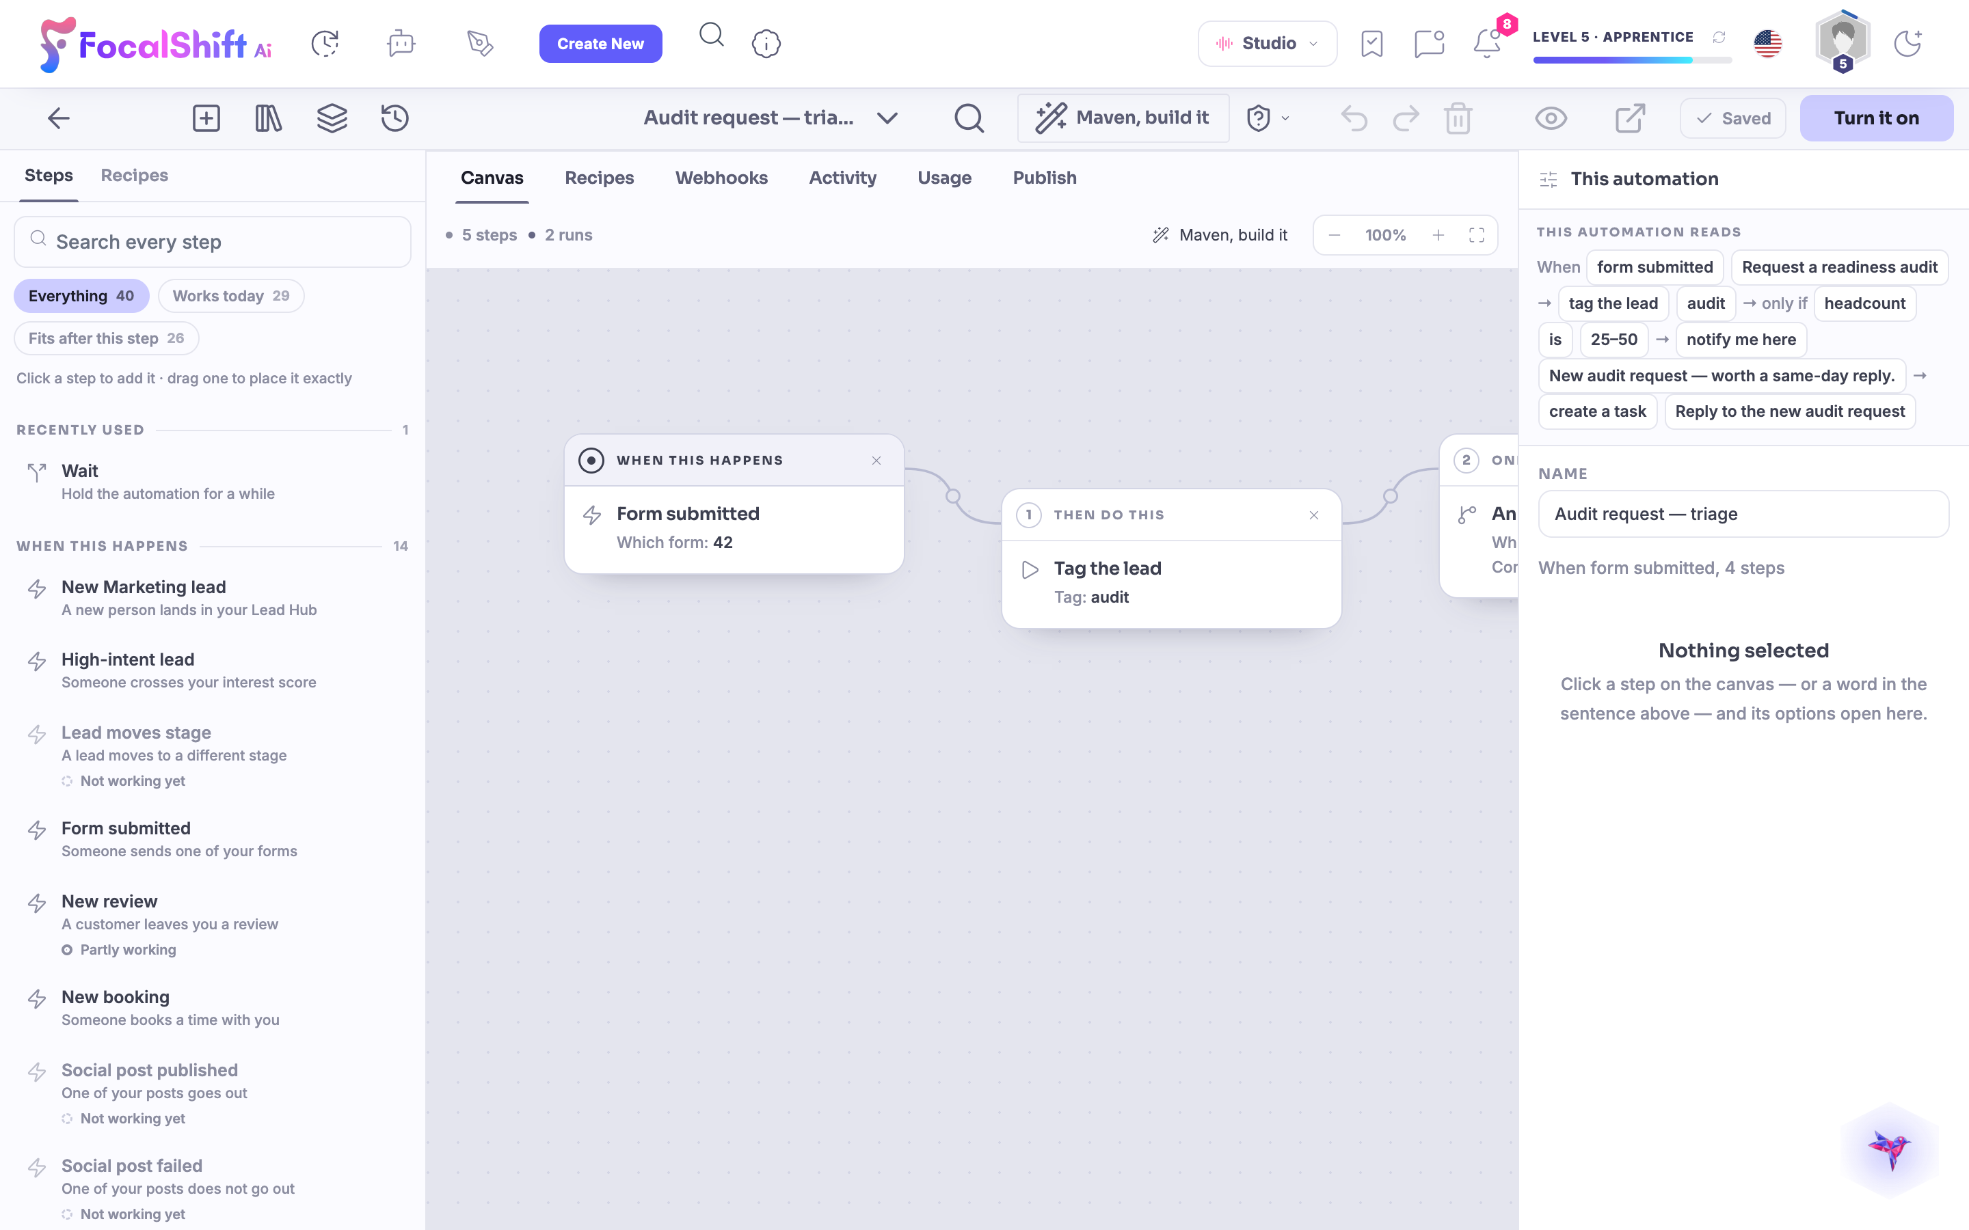1969x1230 pixels.
Task: Expand the automation name dropdown chevron
Action: pyautogui.click(x=887, y=119)
